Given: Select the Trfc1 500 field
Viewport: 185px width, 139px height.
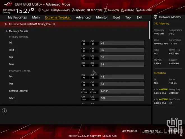Looking at the screenshot, I should [x=122, y=98].
